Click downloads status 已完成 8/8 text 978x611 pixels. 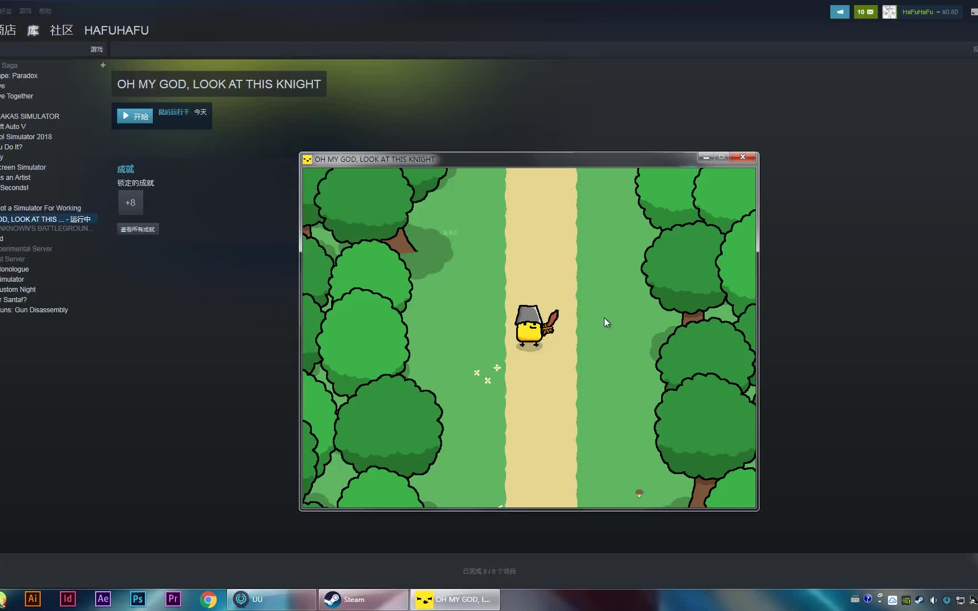pos(489,571)
